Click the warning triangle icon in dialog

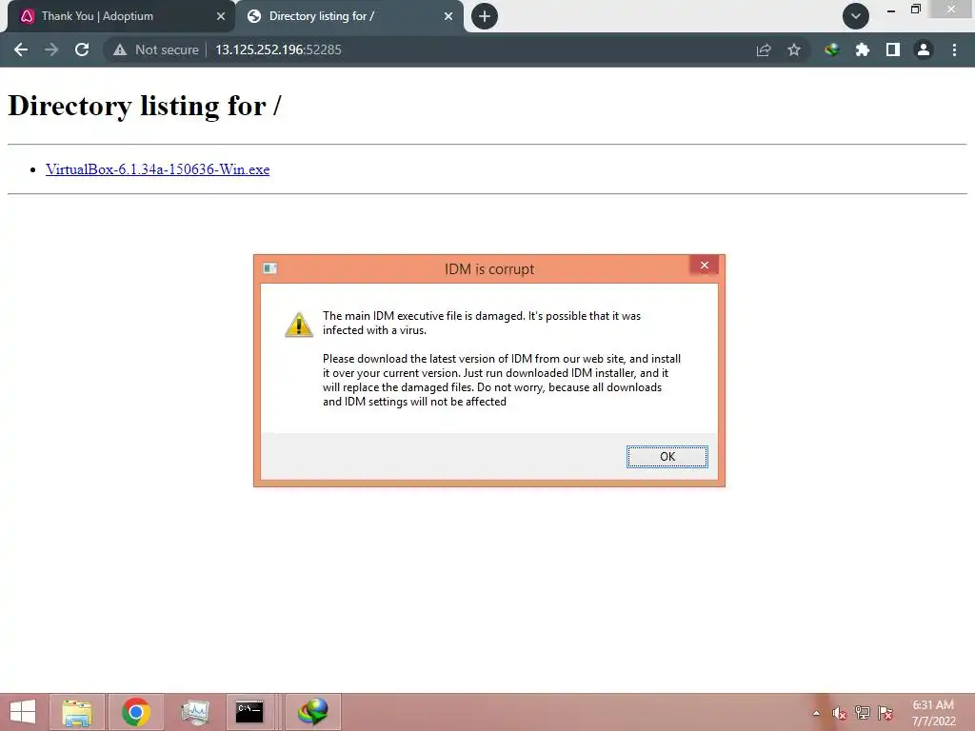[x=299, y=325]
